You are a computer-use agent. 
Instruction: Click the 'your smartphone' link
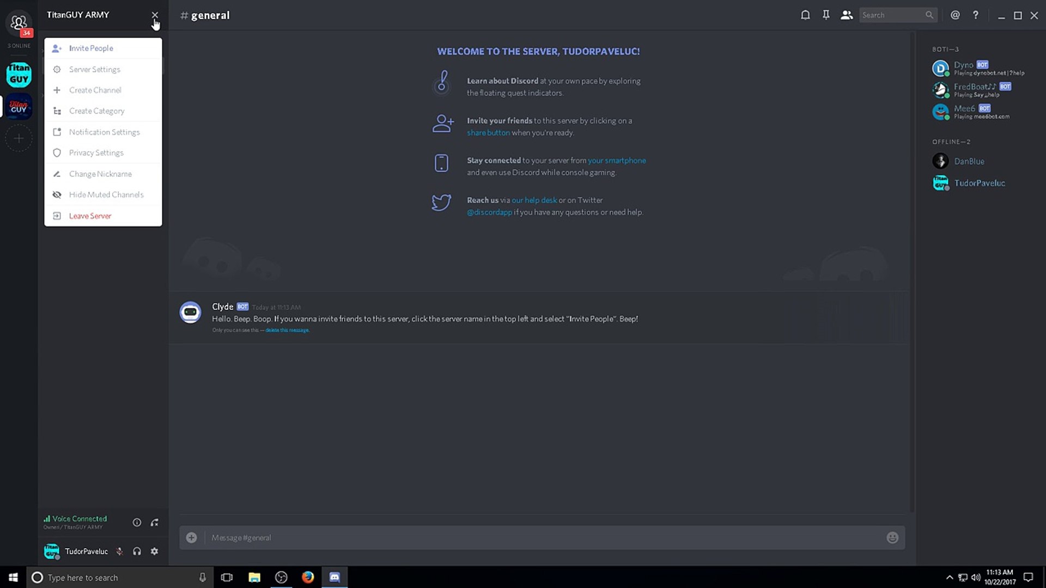[x=617, y=160]
